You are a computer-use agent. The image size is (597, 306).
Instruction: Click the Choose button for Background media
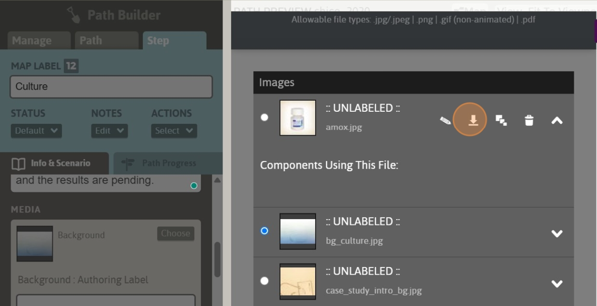click(x=175, y=233)
